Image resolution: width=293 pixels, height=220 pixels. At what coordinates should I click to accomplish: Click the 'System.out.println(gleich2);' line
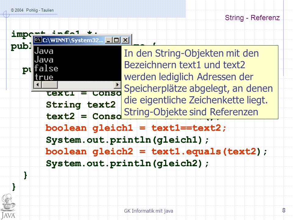click(127, 163)
